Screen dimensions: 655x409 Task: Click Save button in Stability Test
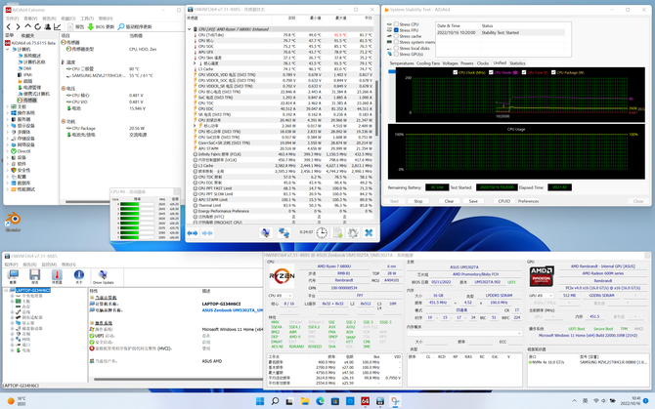(473, 201)
